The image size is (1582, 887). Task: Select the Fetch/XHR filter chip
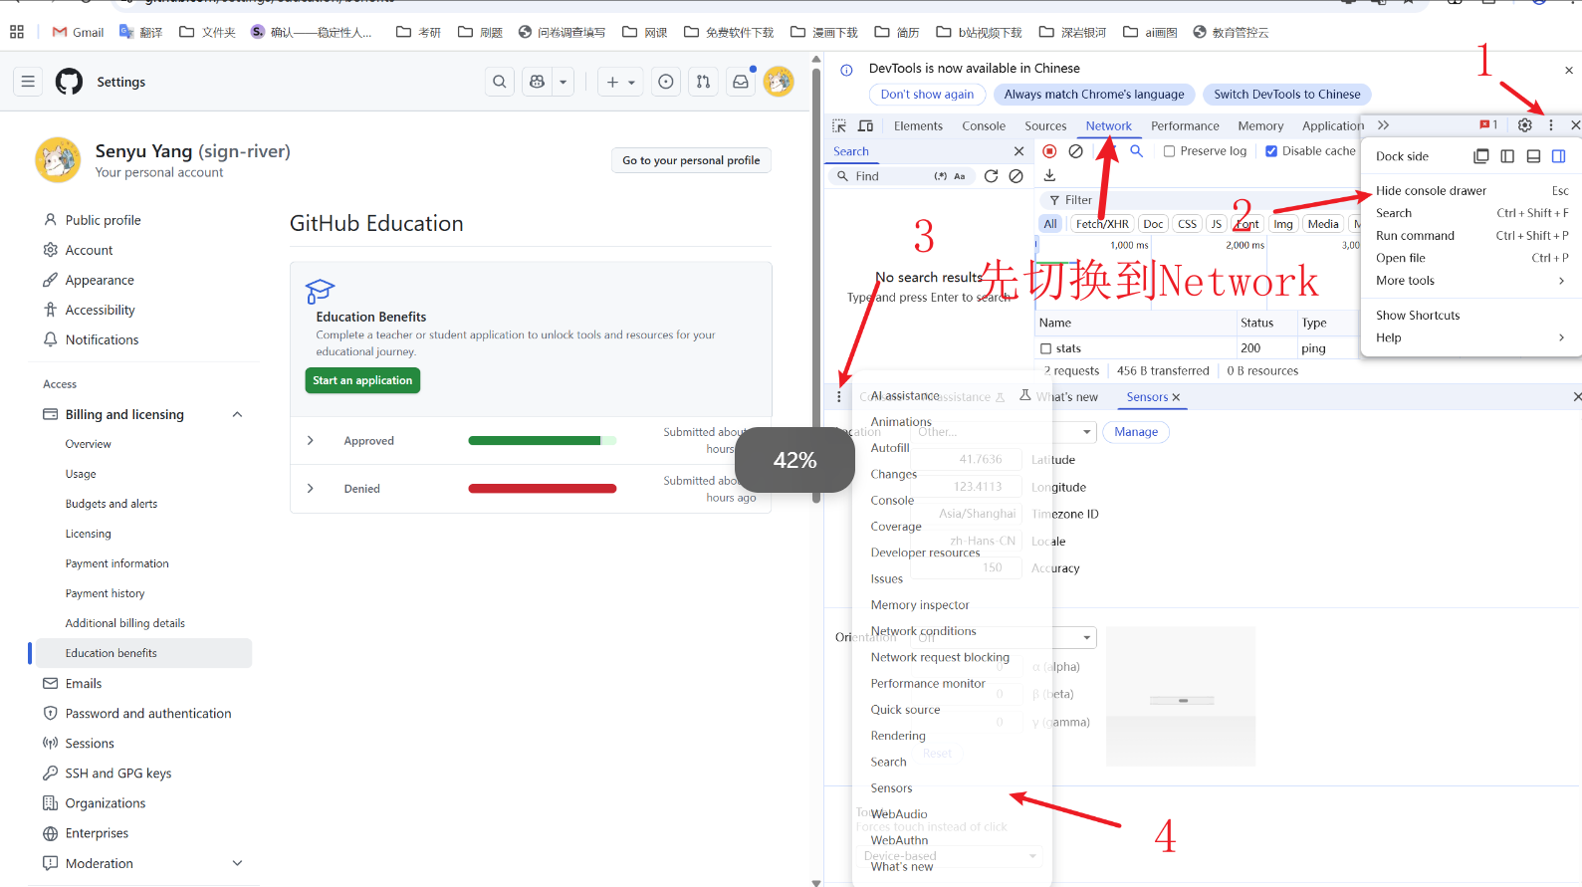pyautogui.click(x=1102, y=224)
